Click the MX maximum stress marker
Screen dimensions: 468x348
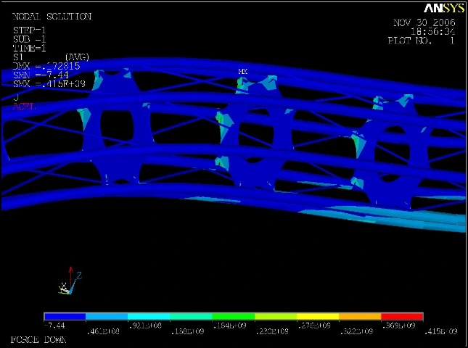click(243, 72)
